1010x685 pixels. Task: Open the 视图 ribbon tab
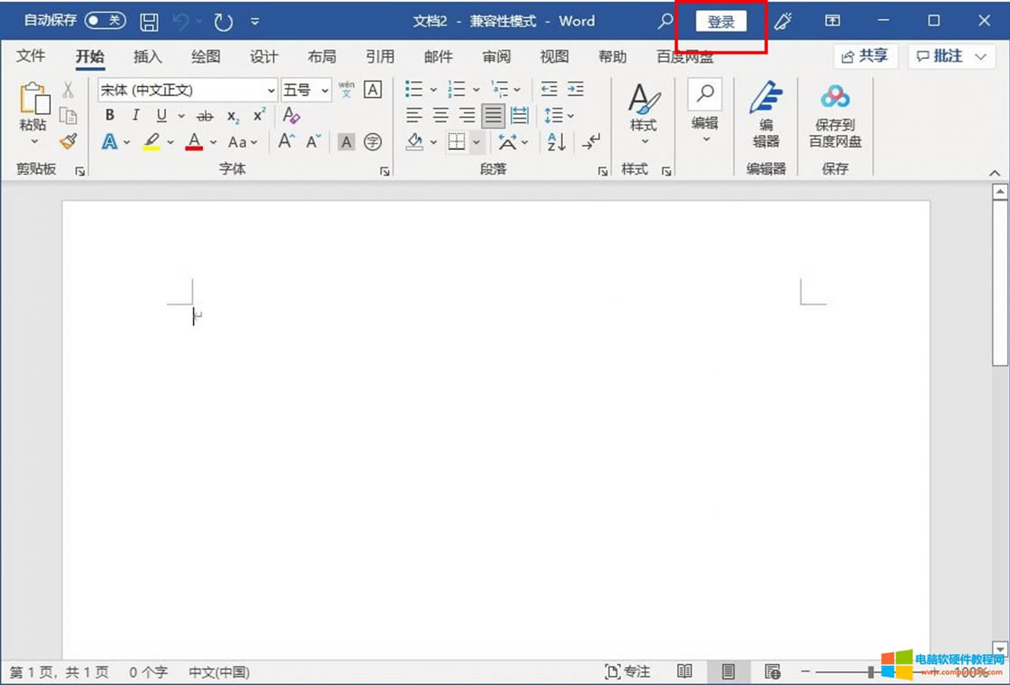[555, 56]
